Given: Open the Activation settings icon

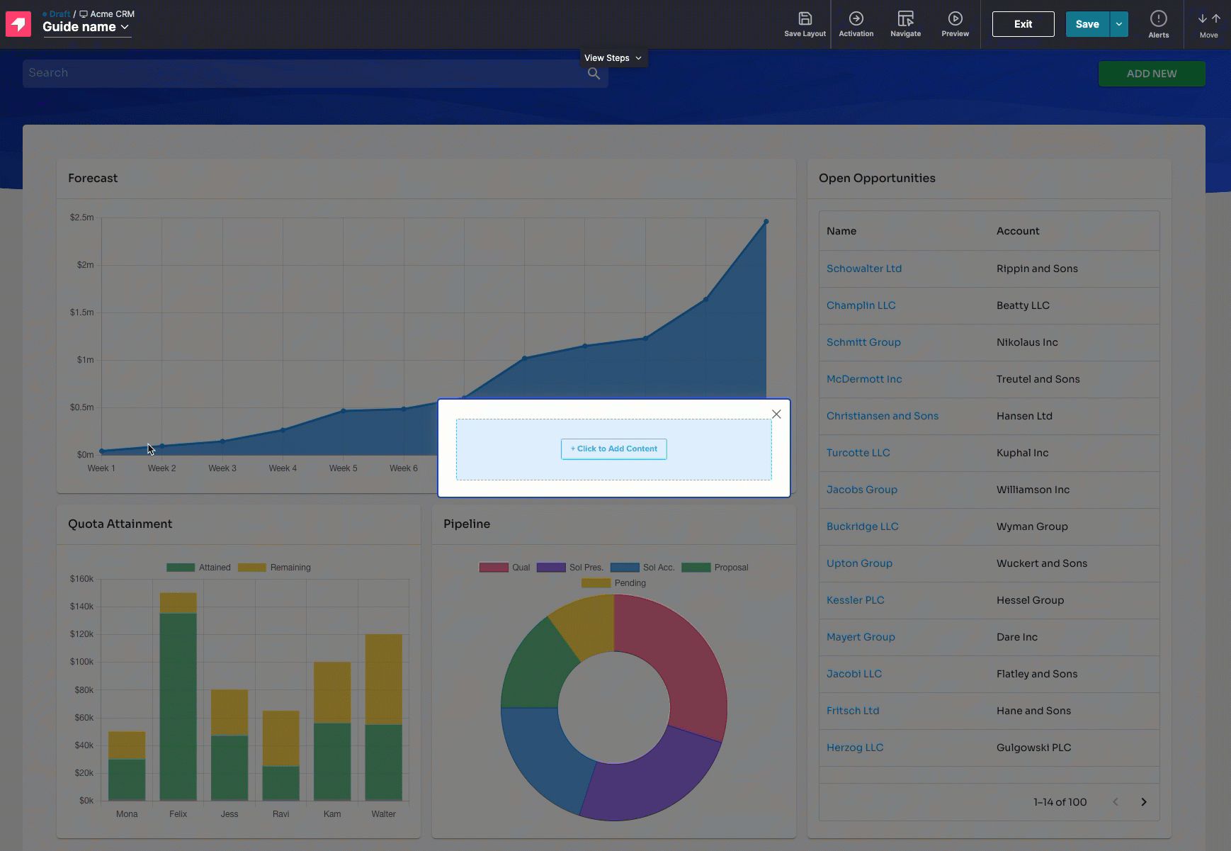Looking at the screenshot, I should pyautogui.click(x=856, y=19).
